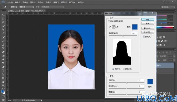
Task: Select the Dodge tool
Action: pos(3,63)
